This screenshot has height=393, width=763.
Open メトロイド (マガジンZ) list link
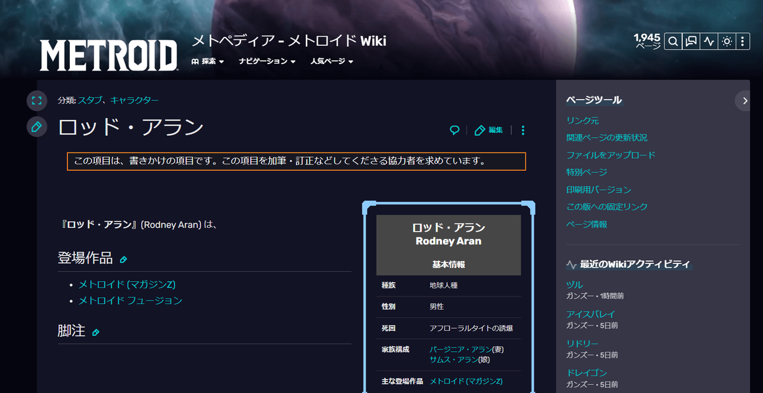click(x=127, y=284)
